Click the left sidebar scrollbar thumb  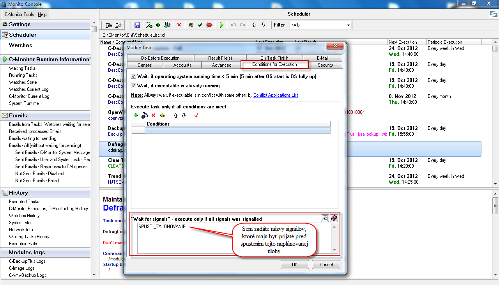click(x=94, y=29)
